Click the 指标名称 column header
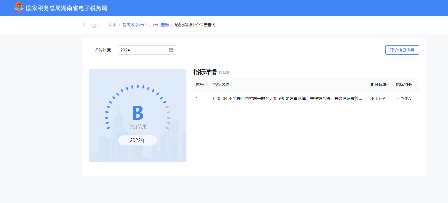 pyautogui.click(x=221, y=85)
